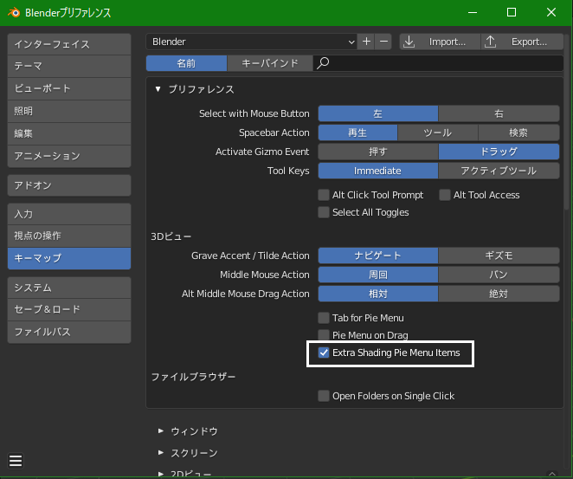The image size is (573, 479).
Task: Set Alt Middle Mouse Drag to 絶対
Action: pyautogui.click(x=499, y=294)
